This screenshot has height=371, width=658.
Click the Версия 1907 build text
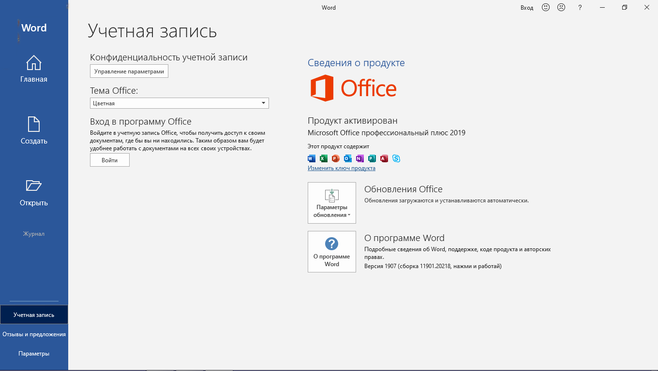point(433,266)
